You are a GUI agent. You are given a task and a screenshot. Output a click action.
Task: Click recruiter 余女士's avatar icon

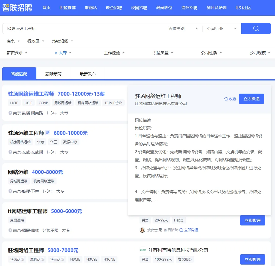(x=142, y=230)
